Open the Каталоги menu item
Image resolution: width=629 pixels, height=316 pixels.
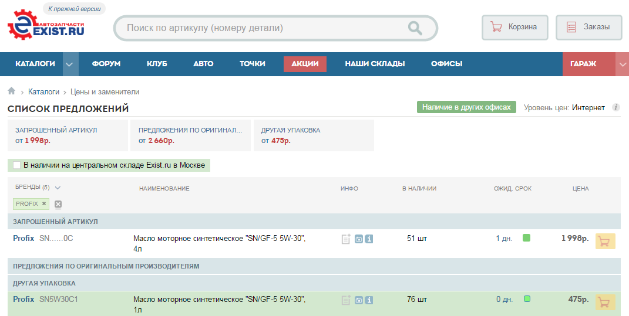(35, 64)
